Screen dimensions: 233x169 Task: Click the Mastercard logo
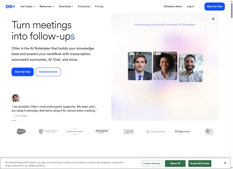(209, 132)
